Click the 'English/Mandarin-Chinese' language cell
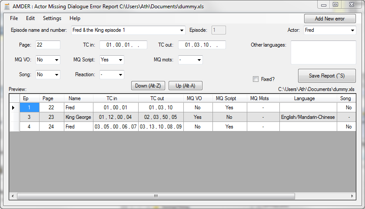365x209 pixels. click(308, 117)
